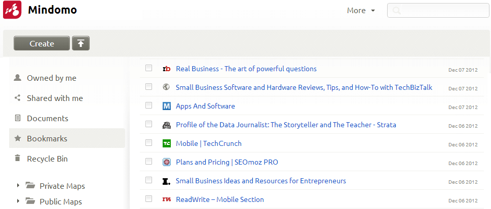This screenshot has height=209, width=491.
Task: Click the upload arrow button beside Create
Action: [81, 43]
